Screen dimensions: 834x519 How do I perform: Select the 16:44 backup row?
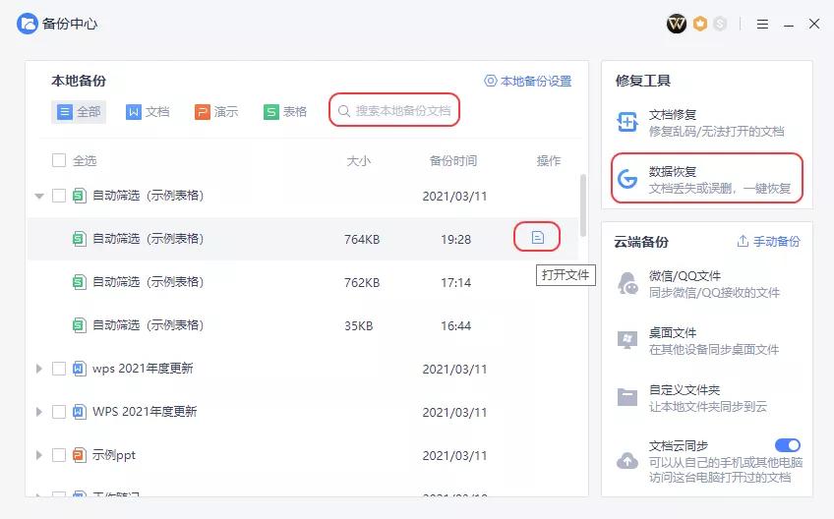point(303,325)
